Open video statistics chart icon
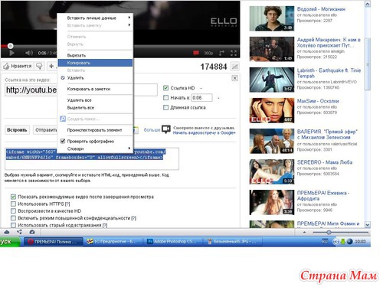This screenshot has height=287, width=383. 234,67
